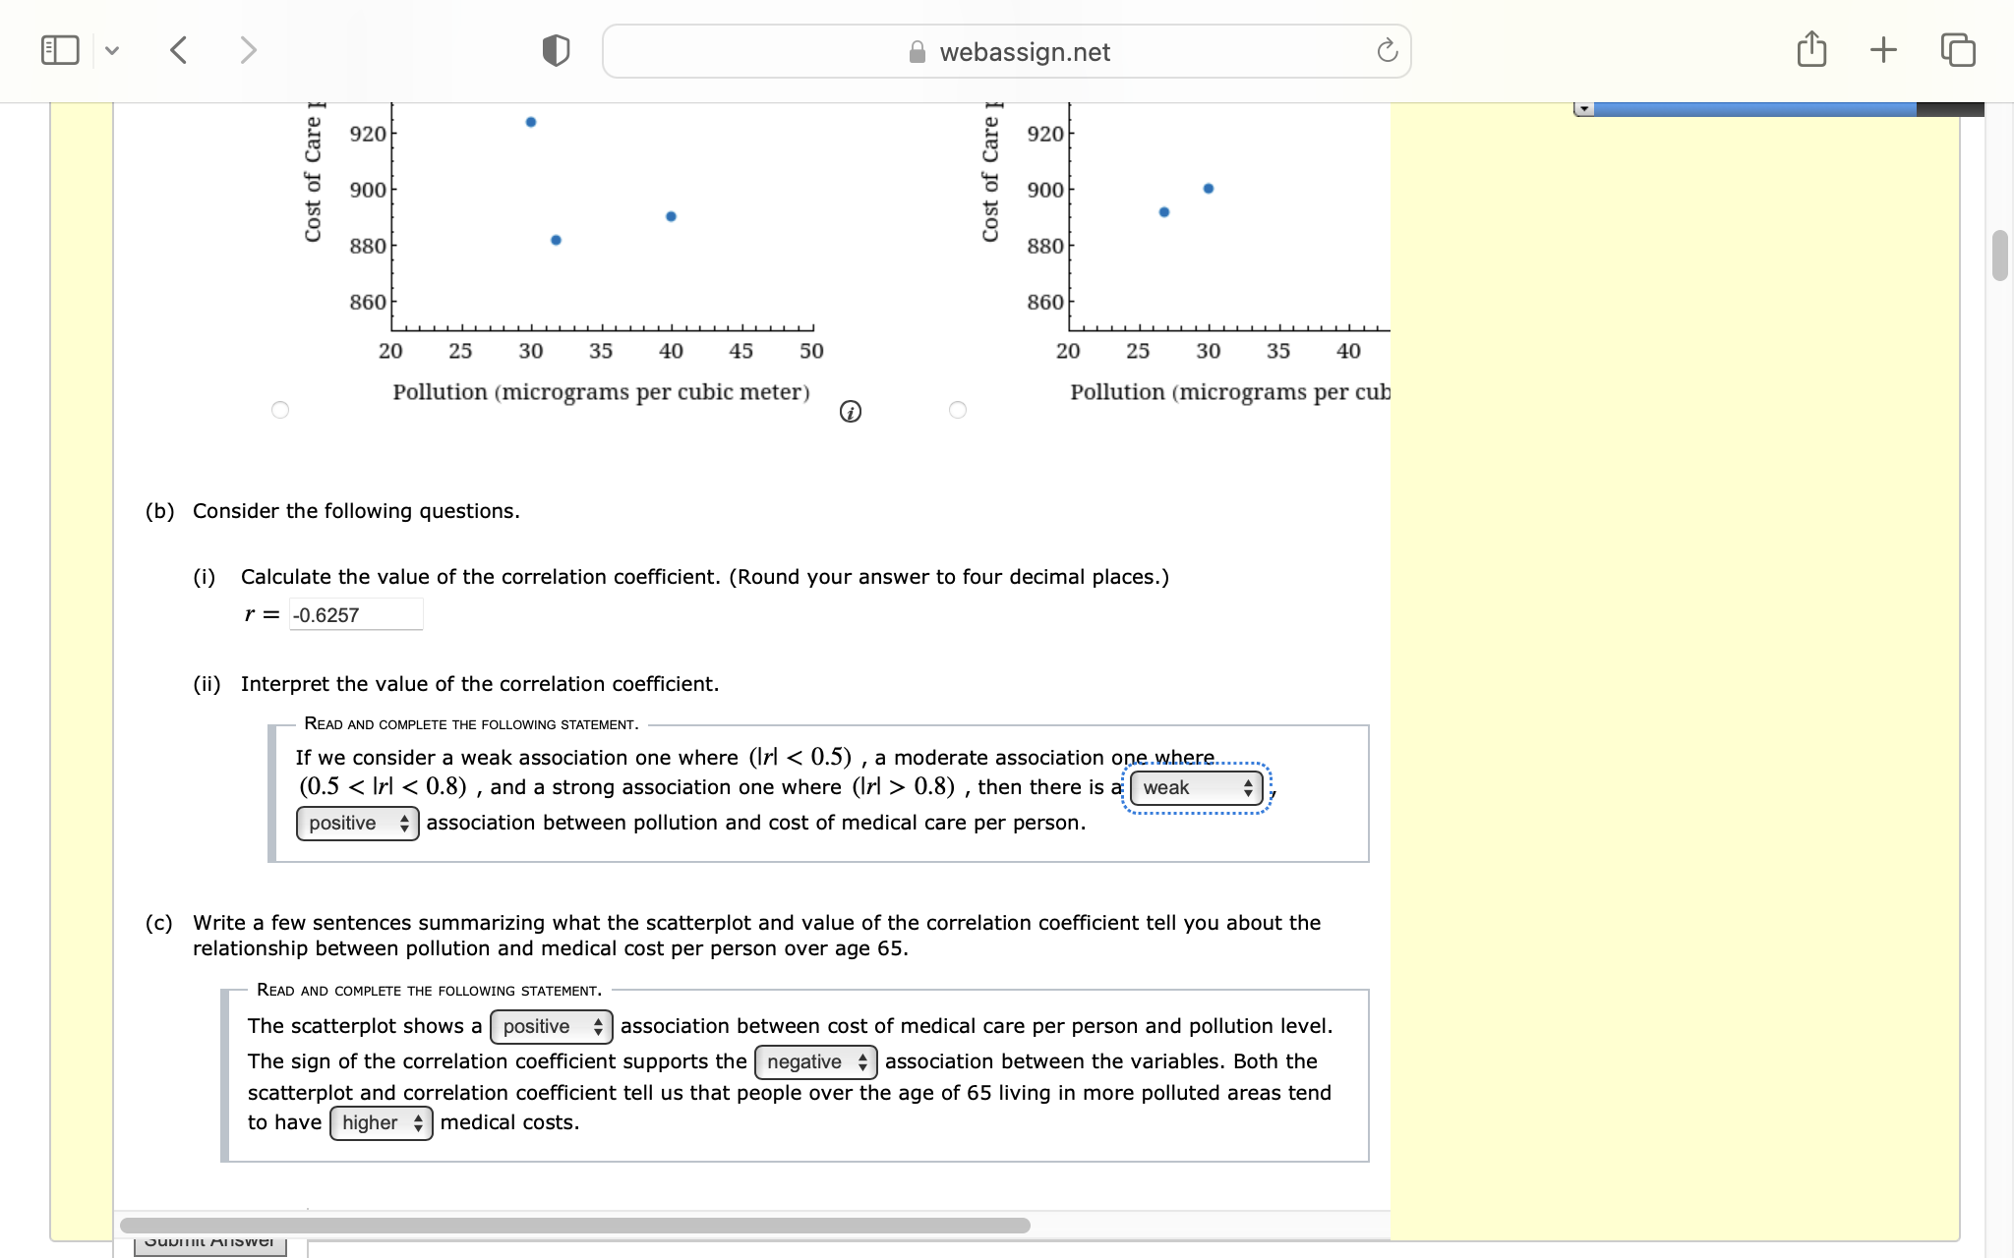Screen dimensions: 2014x1258
Task: Reload the webassign.net page
Action: [x=1386, y=51]
